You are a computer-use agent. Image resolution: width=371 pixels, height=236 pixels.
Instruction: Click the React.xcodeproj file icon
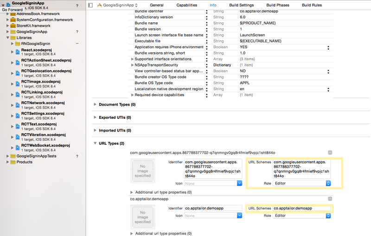point(18,52)
